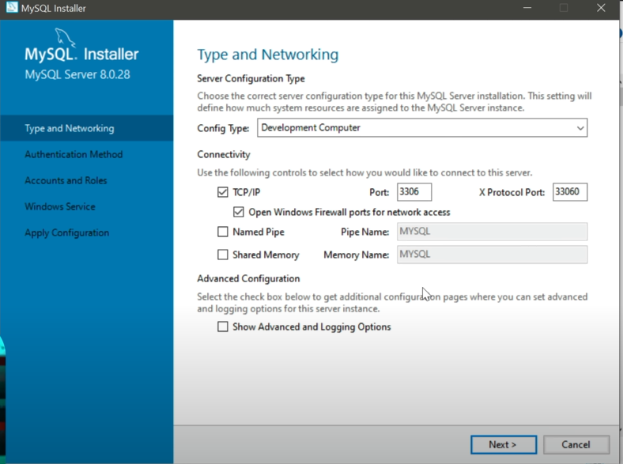Click the Port field showing 3306
This screenshot has height=464, width=623.
pos(414,192)
